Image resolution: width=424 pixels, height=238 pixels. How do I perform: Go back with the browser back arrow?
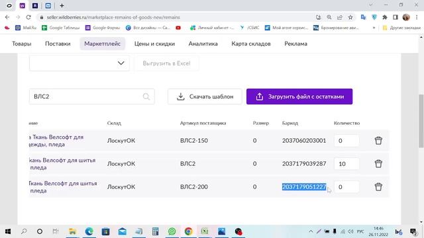pyautogui.click(x=7, y=17)
